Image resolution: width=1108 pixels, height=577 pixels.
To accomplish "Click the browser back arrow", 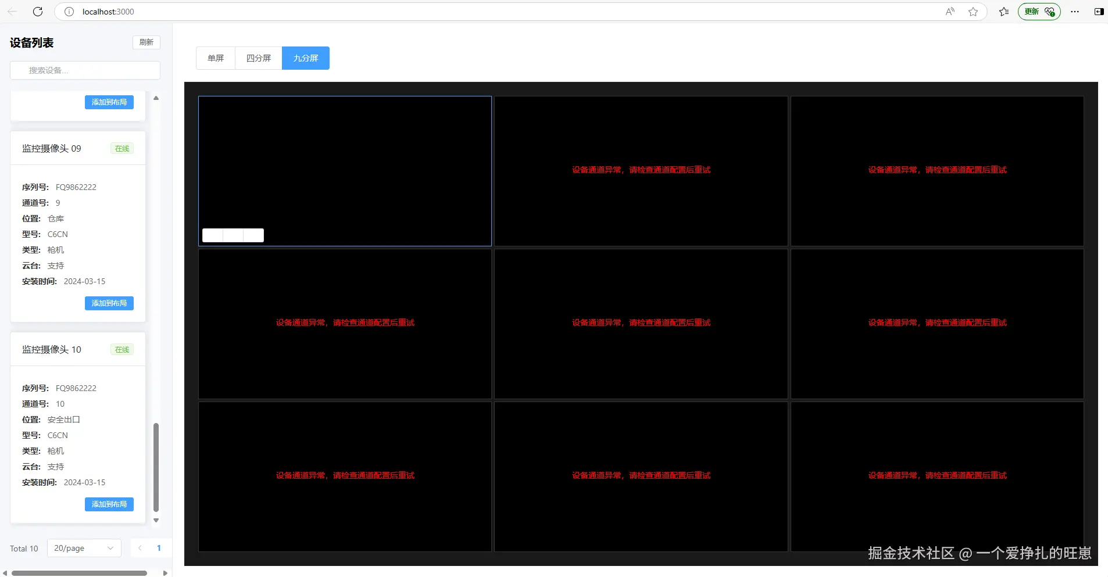I will coord(12,12).
